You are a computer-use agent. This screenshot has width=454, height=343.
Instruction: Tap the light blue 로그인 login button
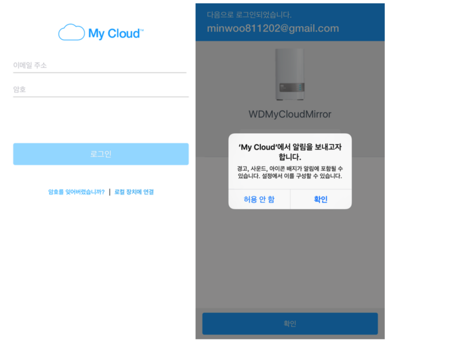pos(101,154)
